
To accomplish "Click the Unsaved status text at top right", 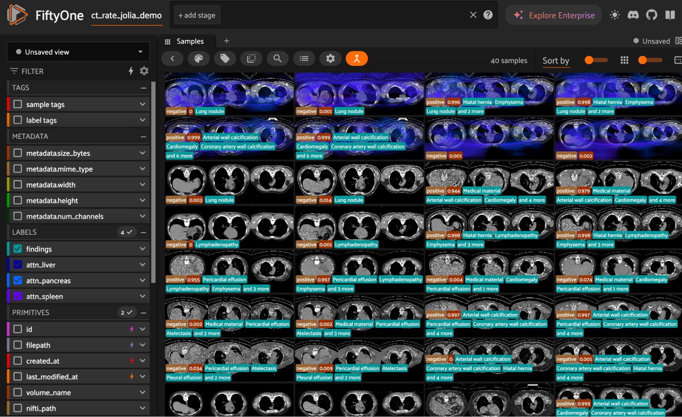I will click(656, 41).
